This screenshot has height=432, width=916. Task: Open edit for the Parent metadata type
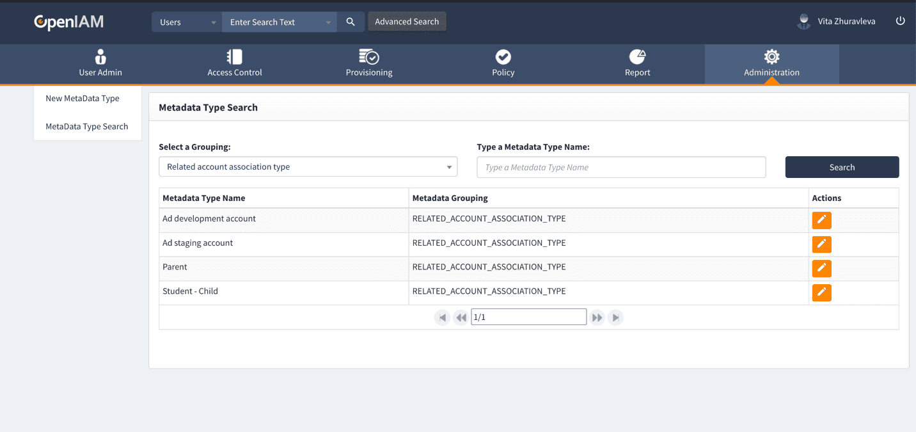click(821, 268)
